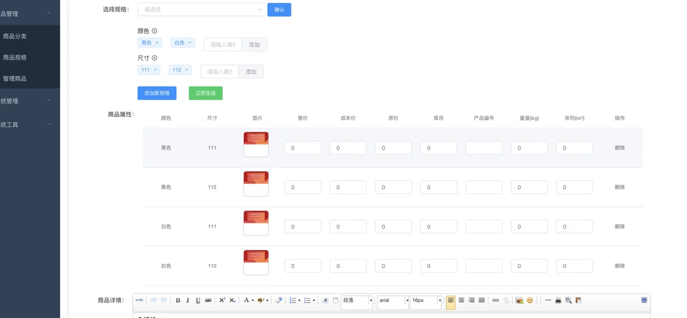The height and width of the screenshot is (318, 687).
Task: Click 添加 button for 尺寸 attribute
Action: pyautogui.click(x=251, y=72)
